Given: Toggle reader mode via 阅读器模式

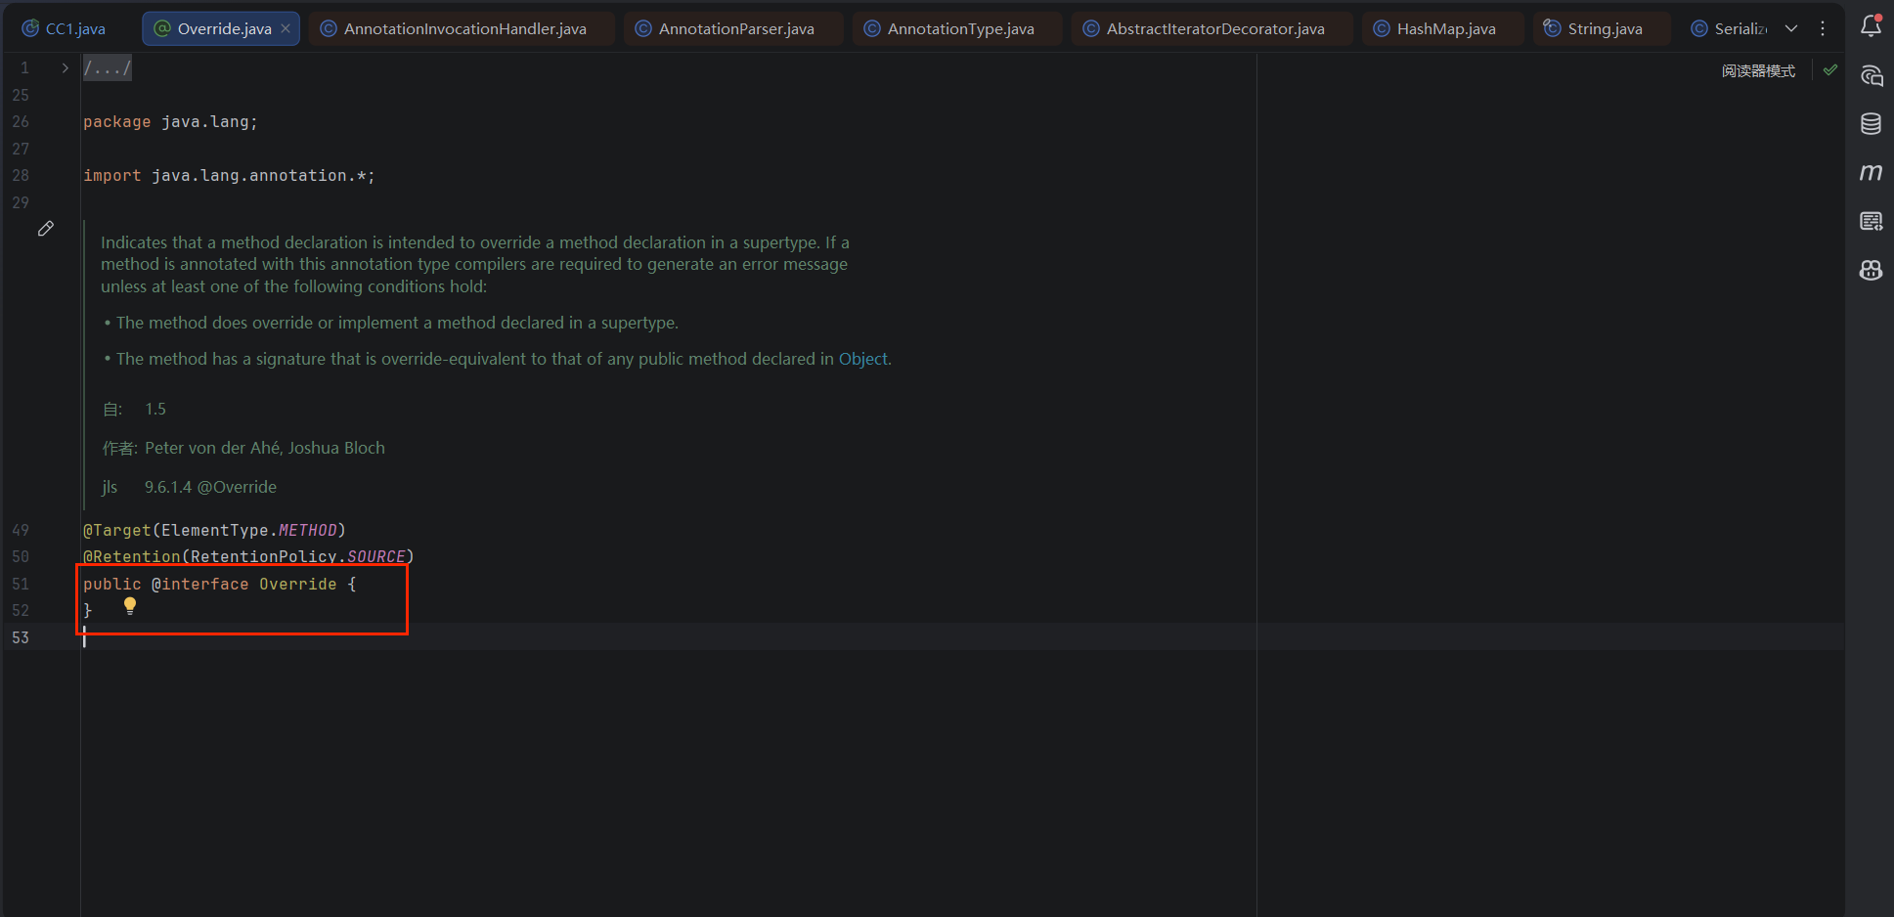Looking at the screenshot, I should (1758, 70).
